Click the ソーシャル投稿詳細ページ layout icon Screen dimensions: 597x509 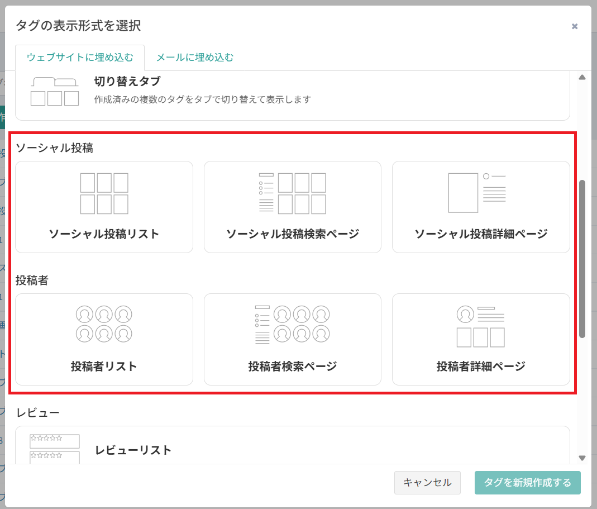[477, 193]
